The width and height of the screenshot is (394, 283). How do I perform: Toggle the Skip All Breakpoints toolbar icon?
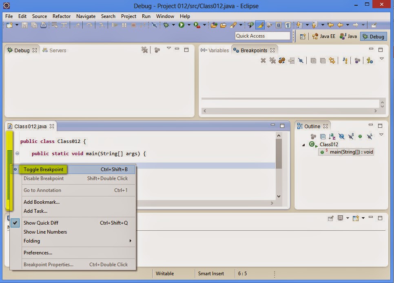155,25
